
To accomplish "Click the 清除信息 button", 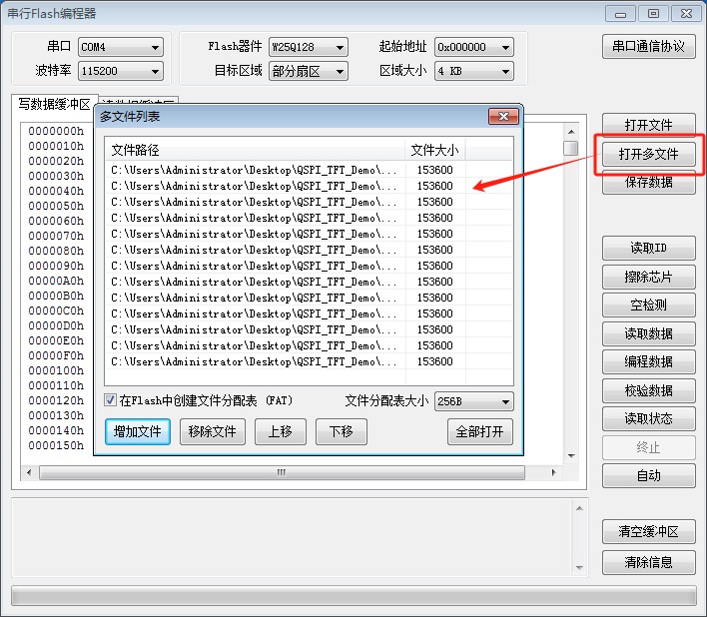I will click(648, 562).
